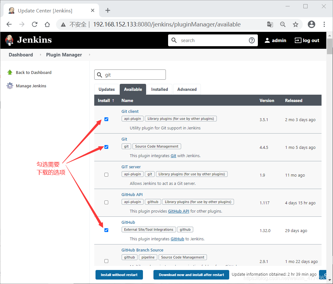Open the GitHub Branch Source link
The height and width of the screenshot is (284, 333).
point(142,250)
